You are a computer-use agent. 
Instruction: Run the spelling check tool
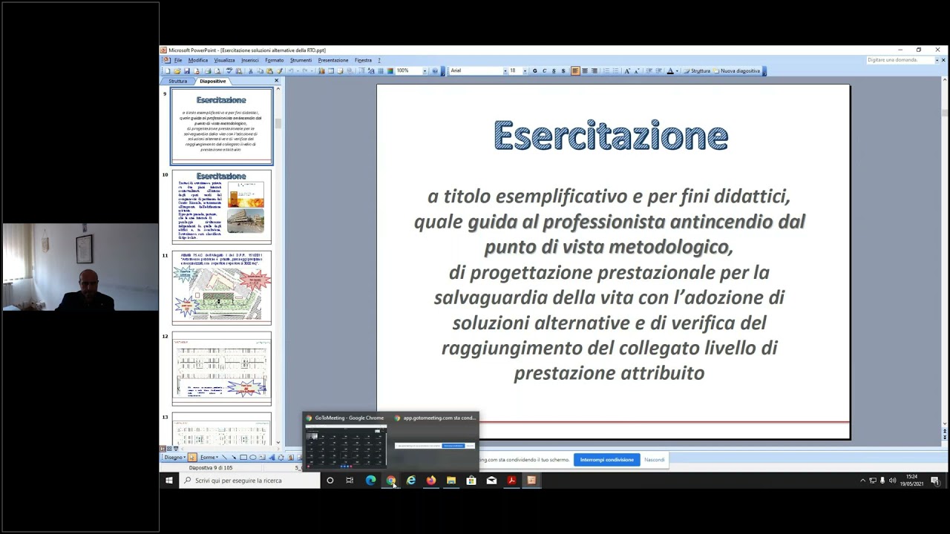point(229,70)
